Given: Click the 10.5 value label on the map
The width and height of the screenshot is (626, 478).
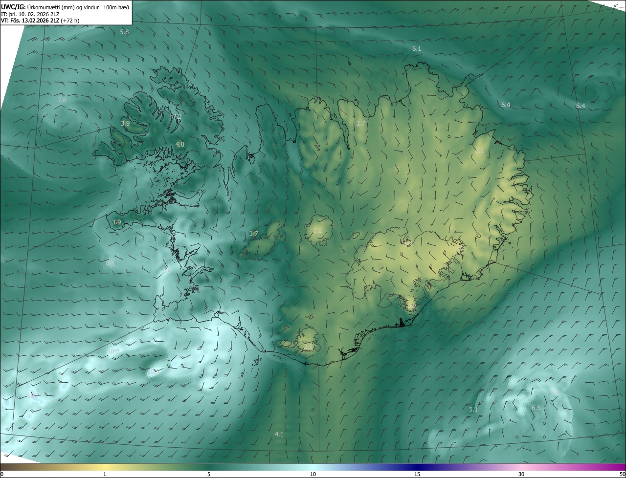Looking at the screenshot, I should 113,351.
